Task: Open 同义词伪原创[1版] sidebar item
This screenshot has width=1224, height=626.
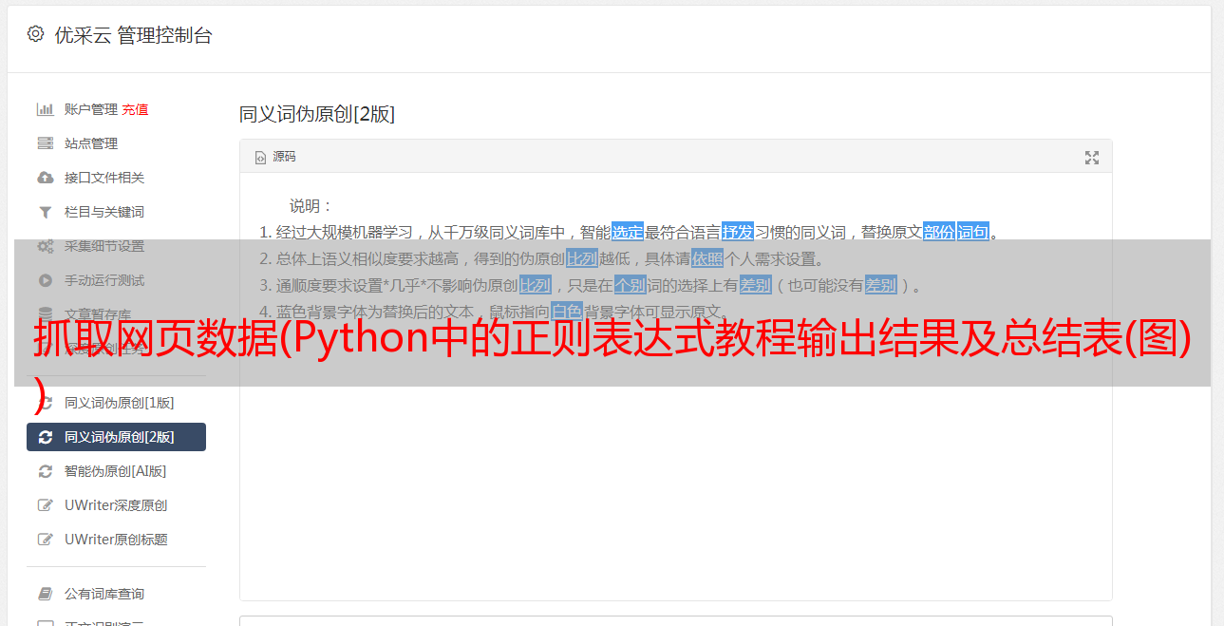Action: 116,403
